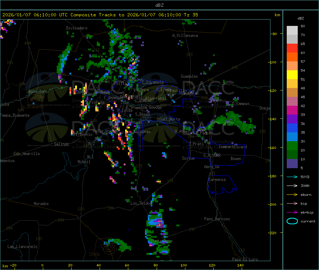This screenshot has width=319, height=270.
Task: Click the timestamp header text line
Action: coord(100,15)
